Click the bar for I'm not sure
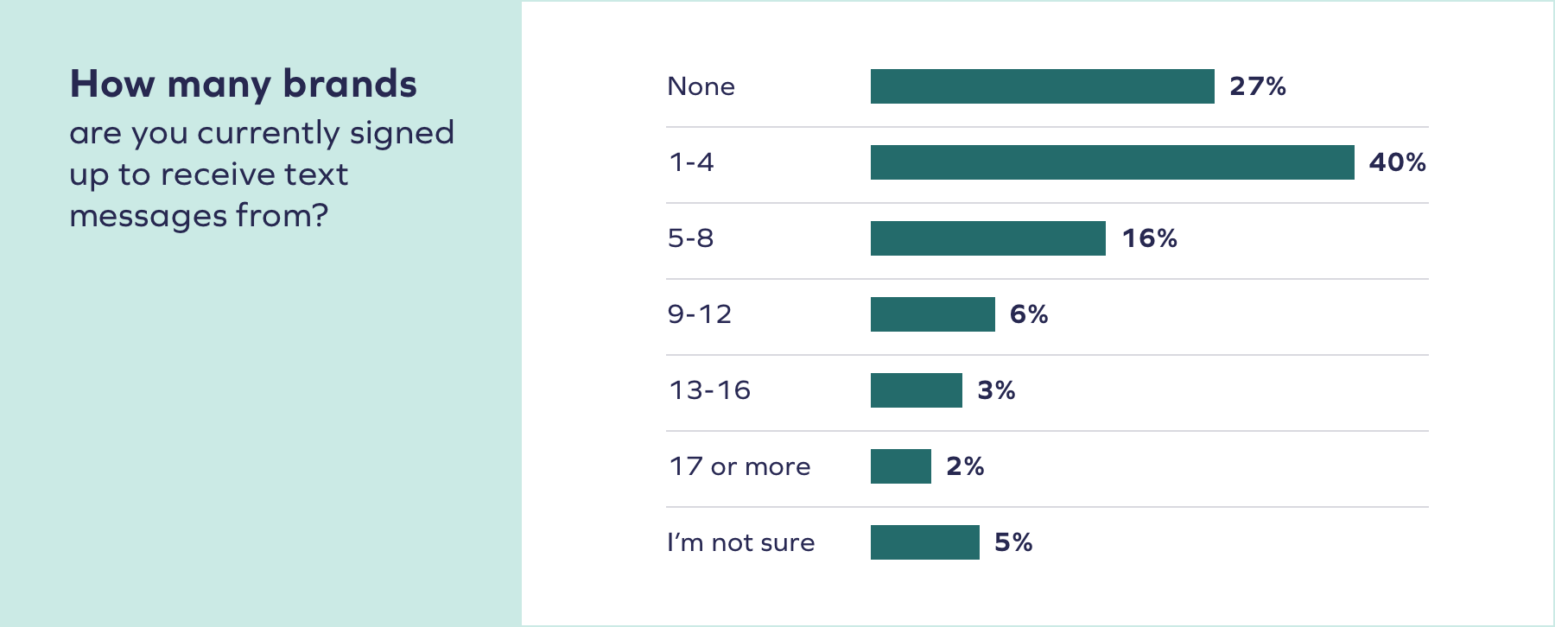1555x627 pixels. [x=924, y=542]
